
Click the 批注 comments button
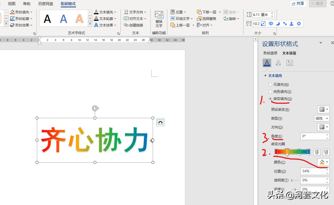click(x=318, y=3)
